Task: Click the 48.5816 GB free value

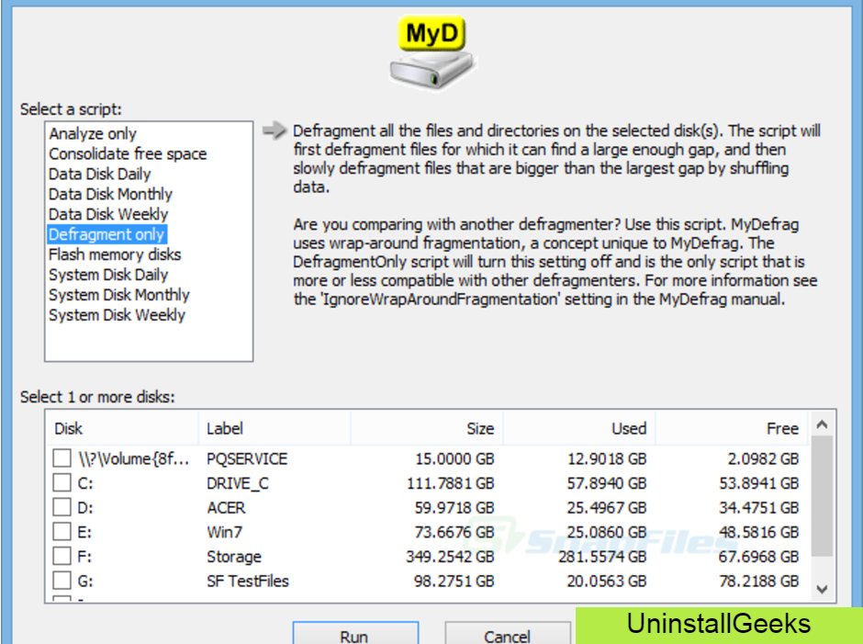Action: pyautogui.click(x=759, y=532)
